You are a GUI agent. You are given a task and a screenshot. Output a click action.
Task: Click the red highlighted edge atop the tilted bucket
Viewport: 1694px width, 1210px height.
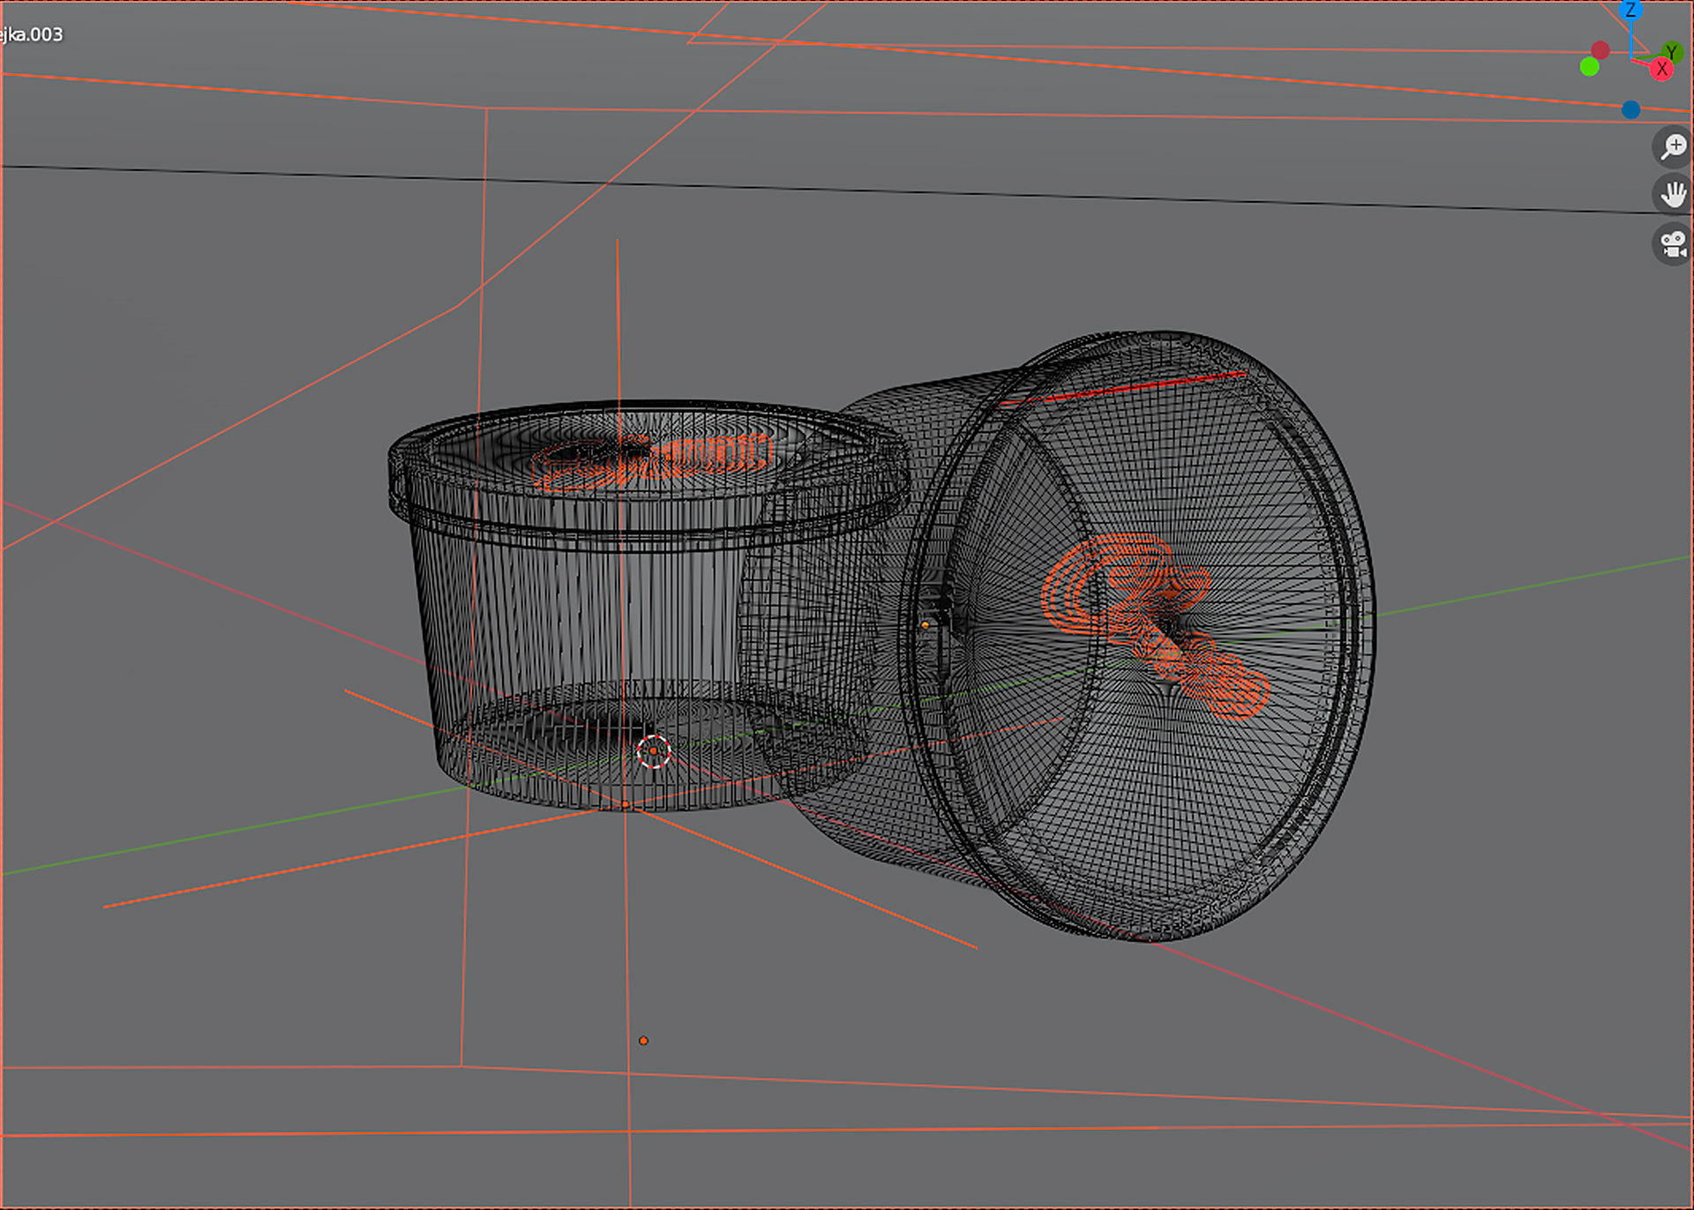point(1138,388)
